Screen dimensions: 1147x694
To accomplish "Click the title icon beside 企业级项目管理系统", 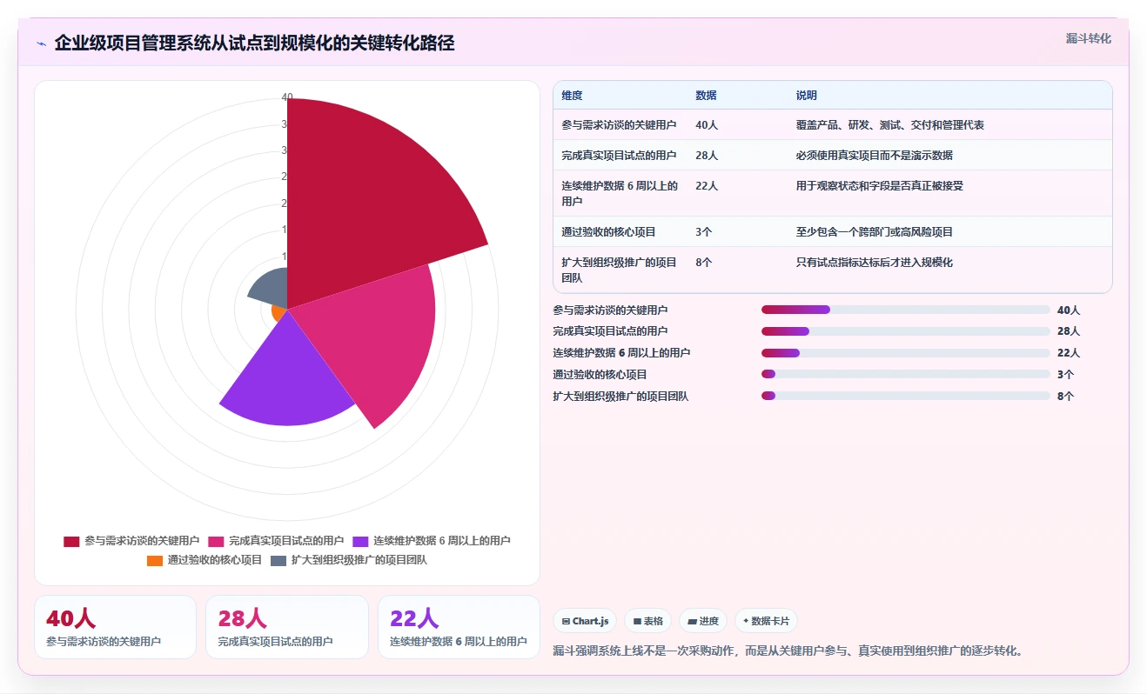I will pyautogui.click(x=41, y=43).
